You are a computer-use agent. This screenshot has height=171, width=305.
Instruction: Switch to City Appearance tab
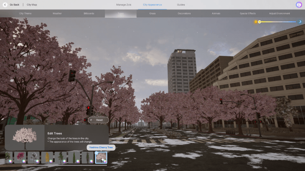click(x=152, y=5)
